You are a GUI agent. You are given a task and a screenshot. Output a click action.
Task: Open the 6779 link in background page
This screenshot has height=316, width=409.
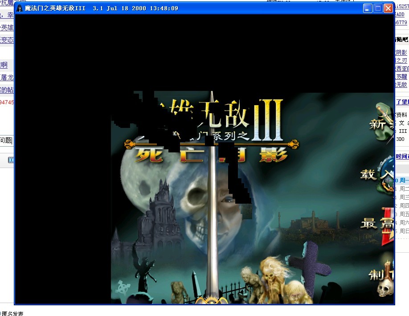coord(401,22)
